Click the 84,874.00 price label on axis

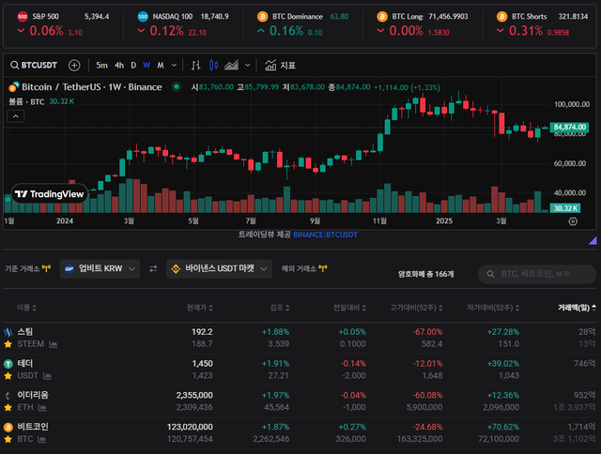pyautogui.click(x=570, y=127)
